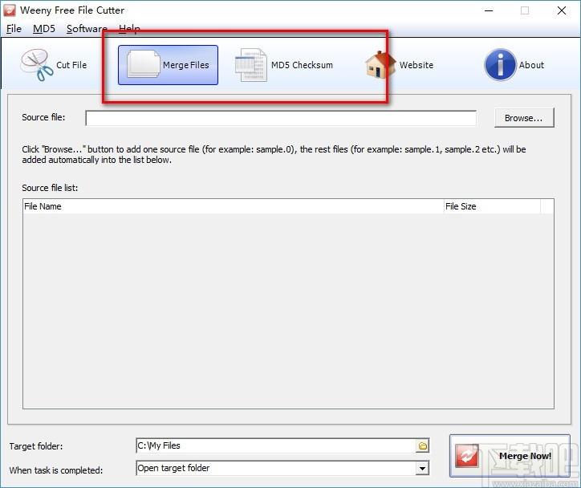Close the Weeny Free File Cutter window

tap(562, 10)
